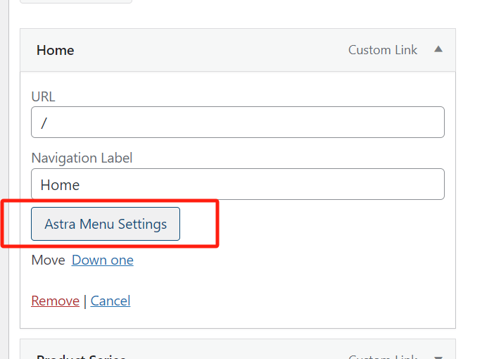Click the Navigation Label caption text
The width and height of the screenshot is (501, 359).
[x=82, y=158]
